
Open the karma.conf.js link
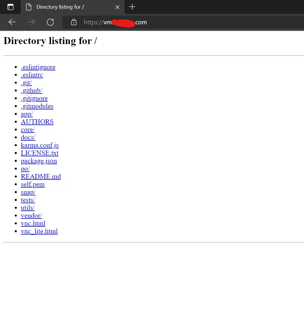pos(40,145)
